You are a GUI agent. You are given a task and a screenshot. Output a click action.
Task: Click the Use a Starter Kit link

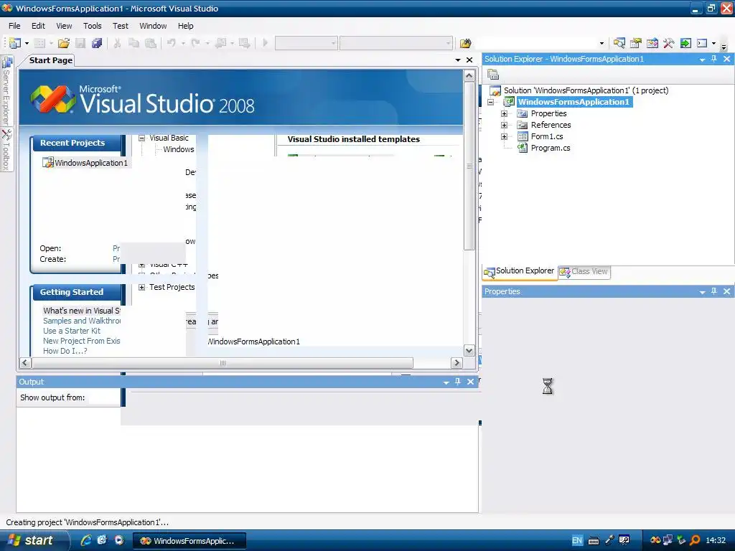coord(72,331)
